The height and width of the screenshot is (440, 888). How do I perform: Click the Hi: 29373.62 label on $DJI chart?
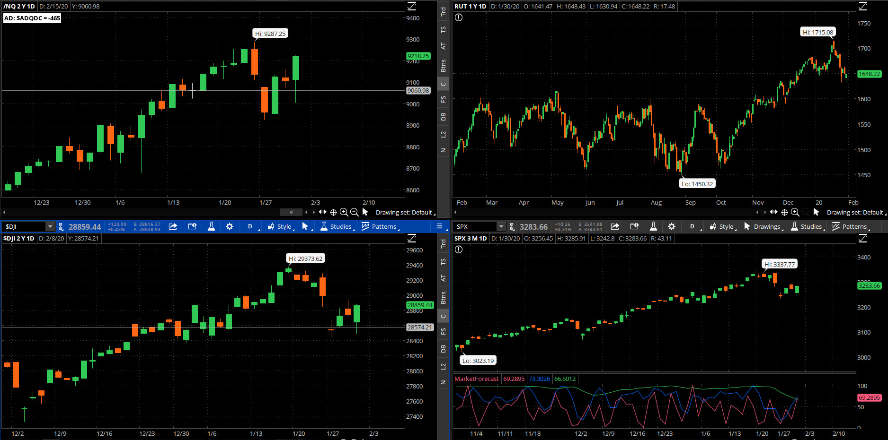(x=306, y=259)
